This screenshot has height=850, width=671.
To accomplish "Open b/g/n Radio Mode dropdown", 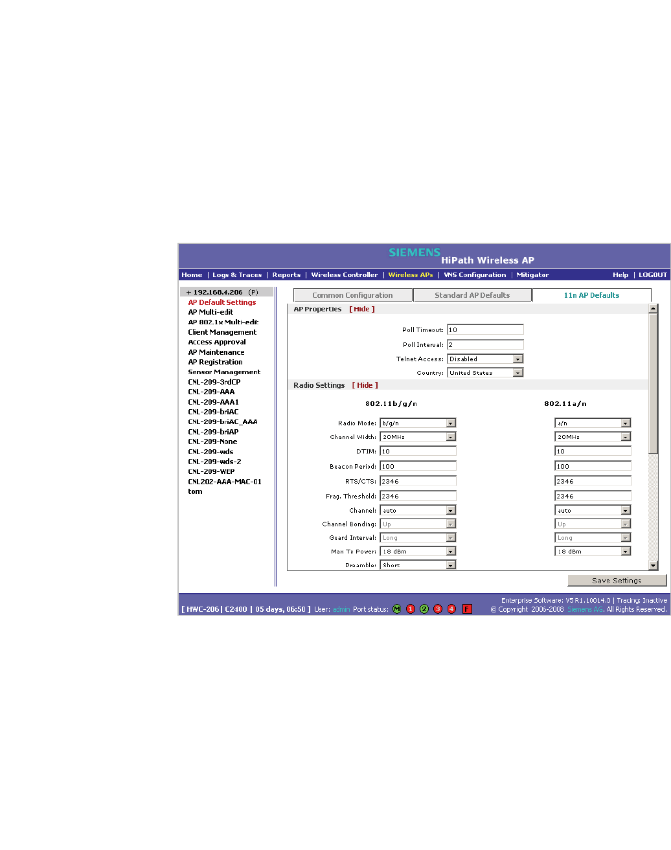I will [x=418, y=423].
